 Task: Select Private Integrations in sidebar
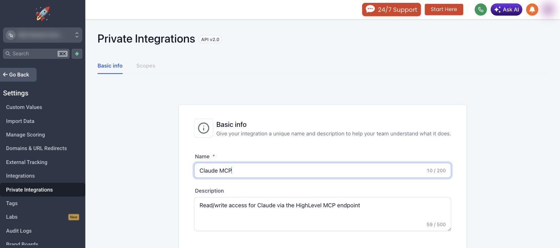pos(42,190)
